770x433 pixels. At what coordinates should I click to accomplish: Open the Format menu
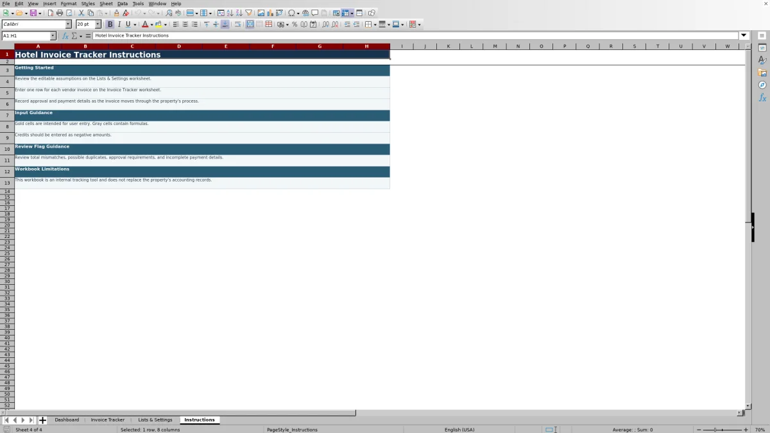point(69,4)
